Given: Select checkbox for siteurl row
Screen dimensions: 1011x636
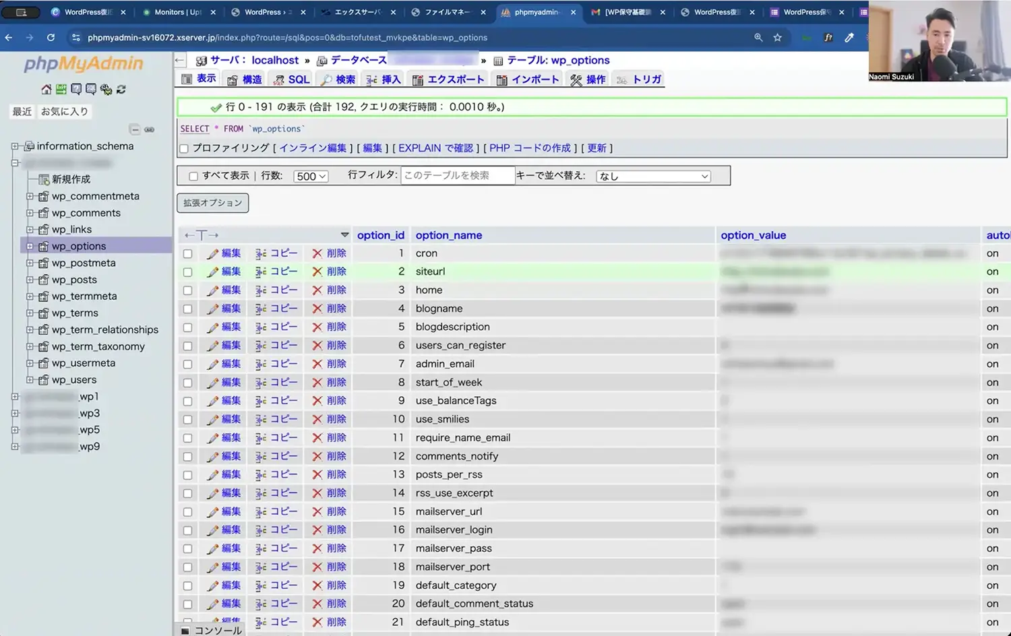Looking at the screenshot, I should click(x=188, y=272).
